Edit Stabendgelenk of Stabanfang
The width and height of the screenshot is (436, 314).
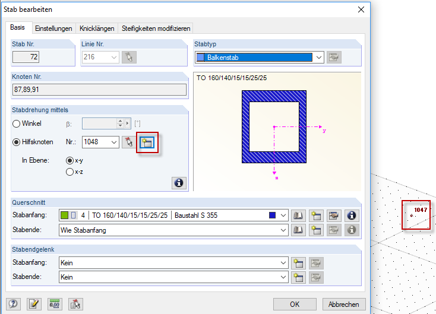316,263
